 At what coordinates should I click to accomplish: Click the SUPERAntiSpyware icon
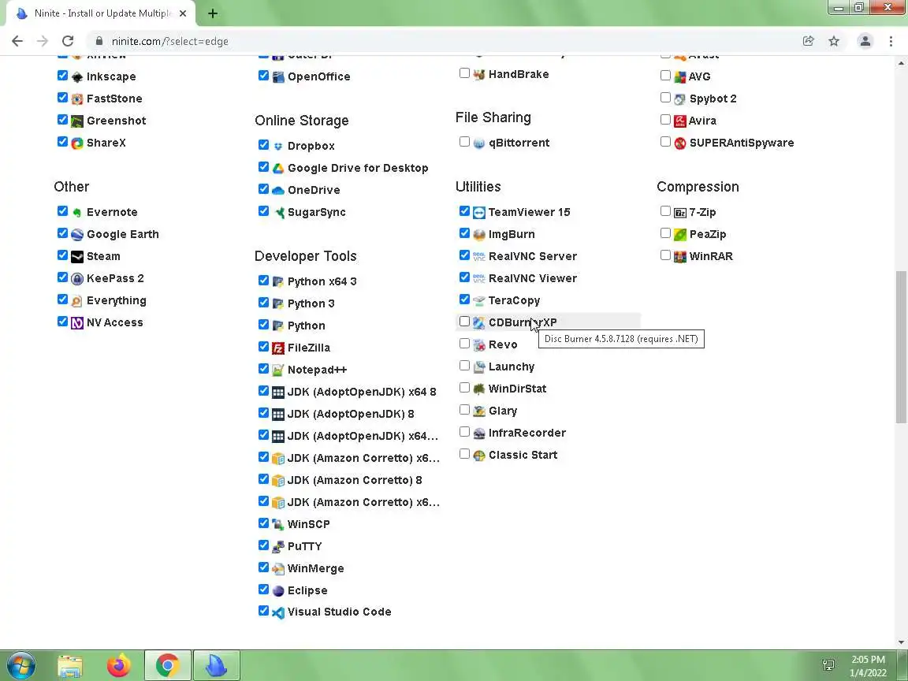coord(680,143)
